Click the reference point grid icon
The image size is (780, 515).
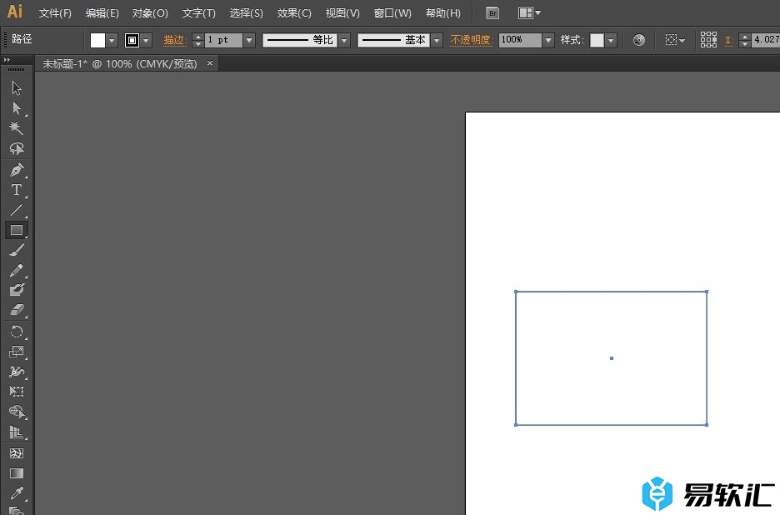pyautogui.click(x=708, y=39)
